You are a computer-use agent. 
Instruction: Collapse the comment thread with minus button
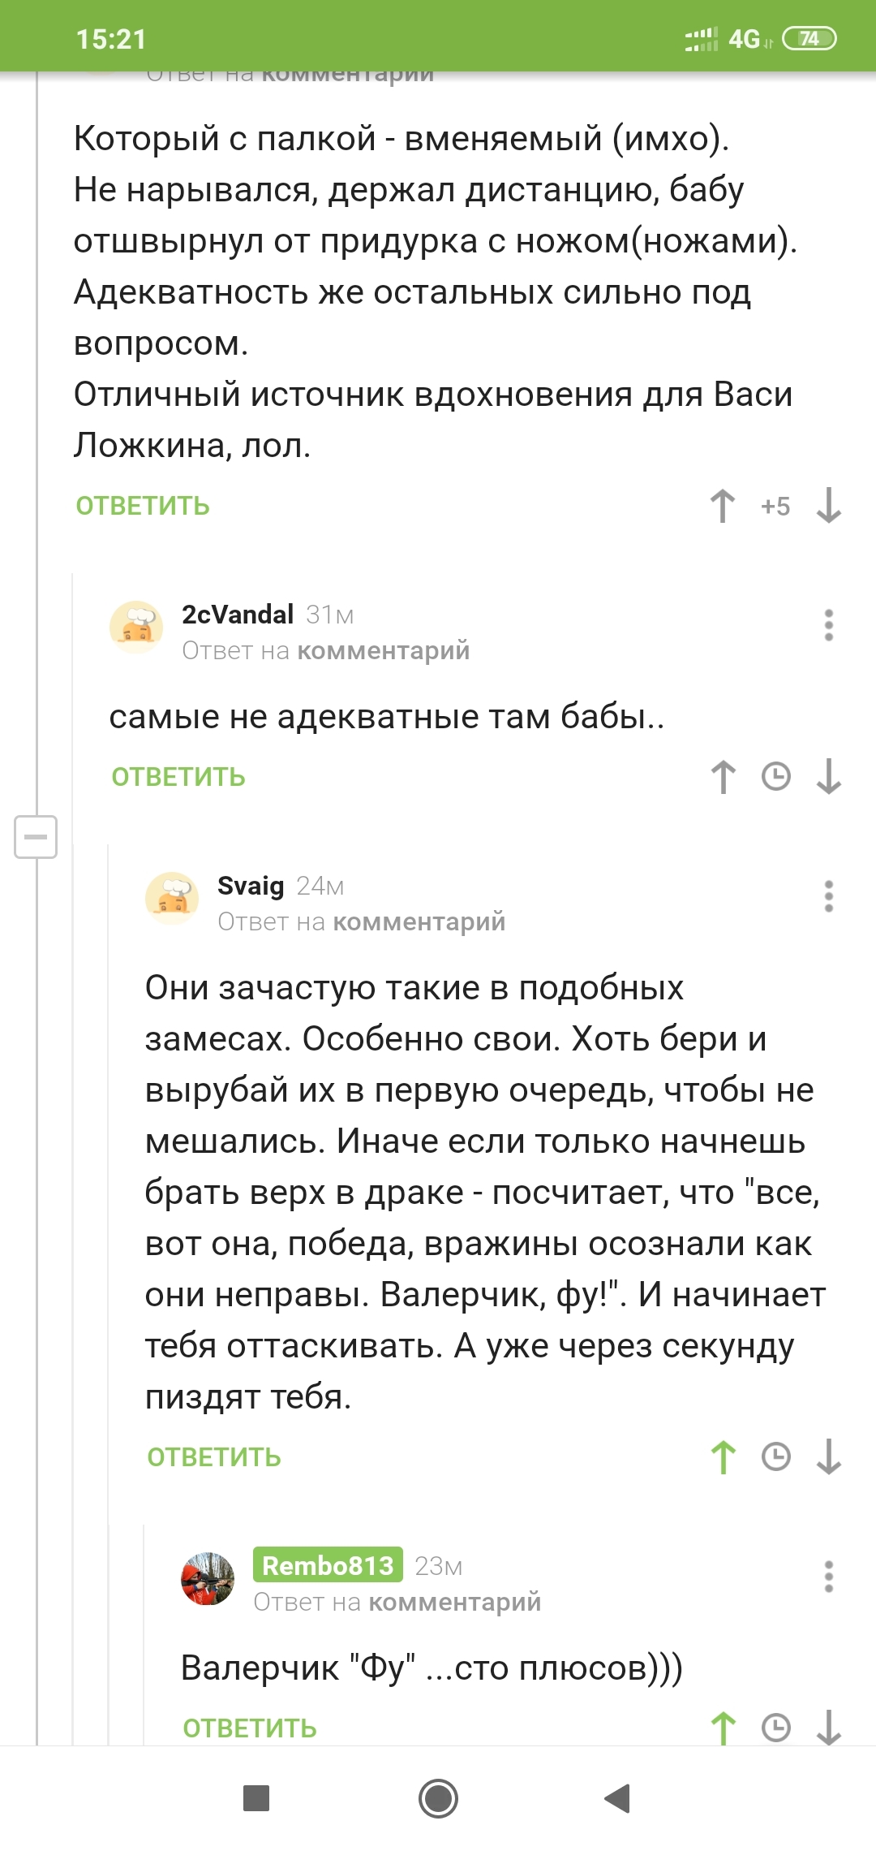click(x=36, y=837)
